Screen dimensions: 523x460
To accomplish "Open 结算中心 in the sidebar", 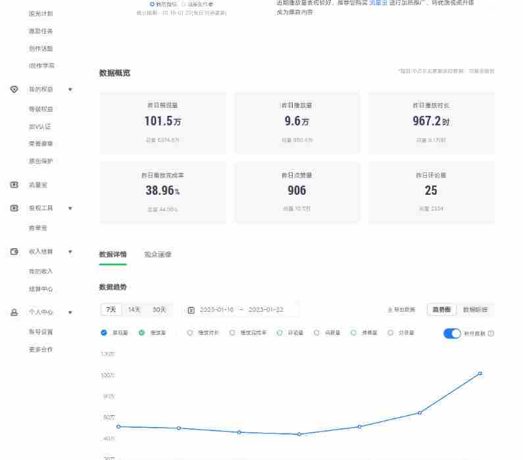I will (41, 289).
